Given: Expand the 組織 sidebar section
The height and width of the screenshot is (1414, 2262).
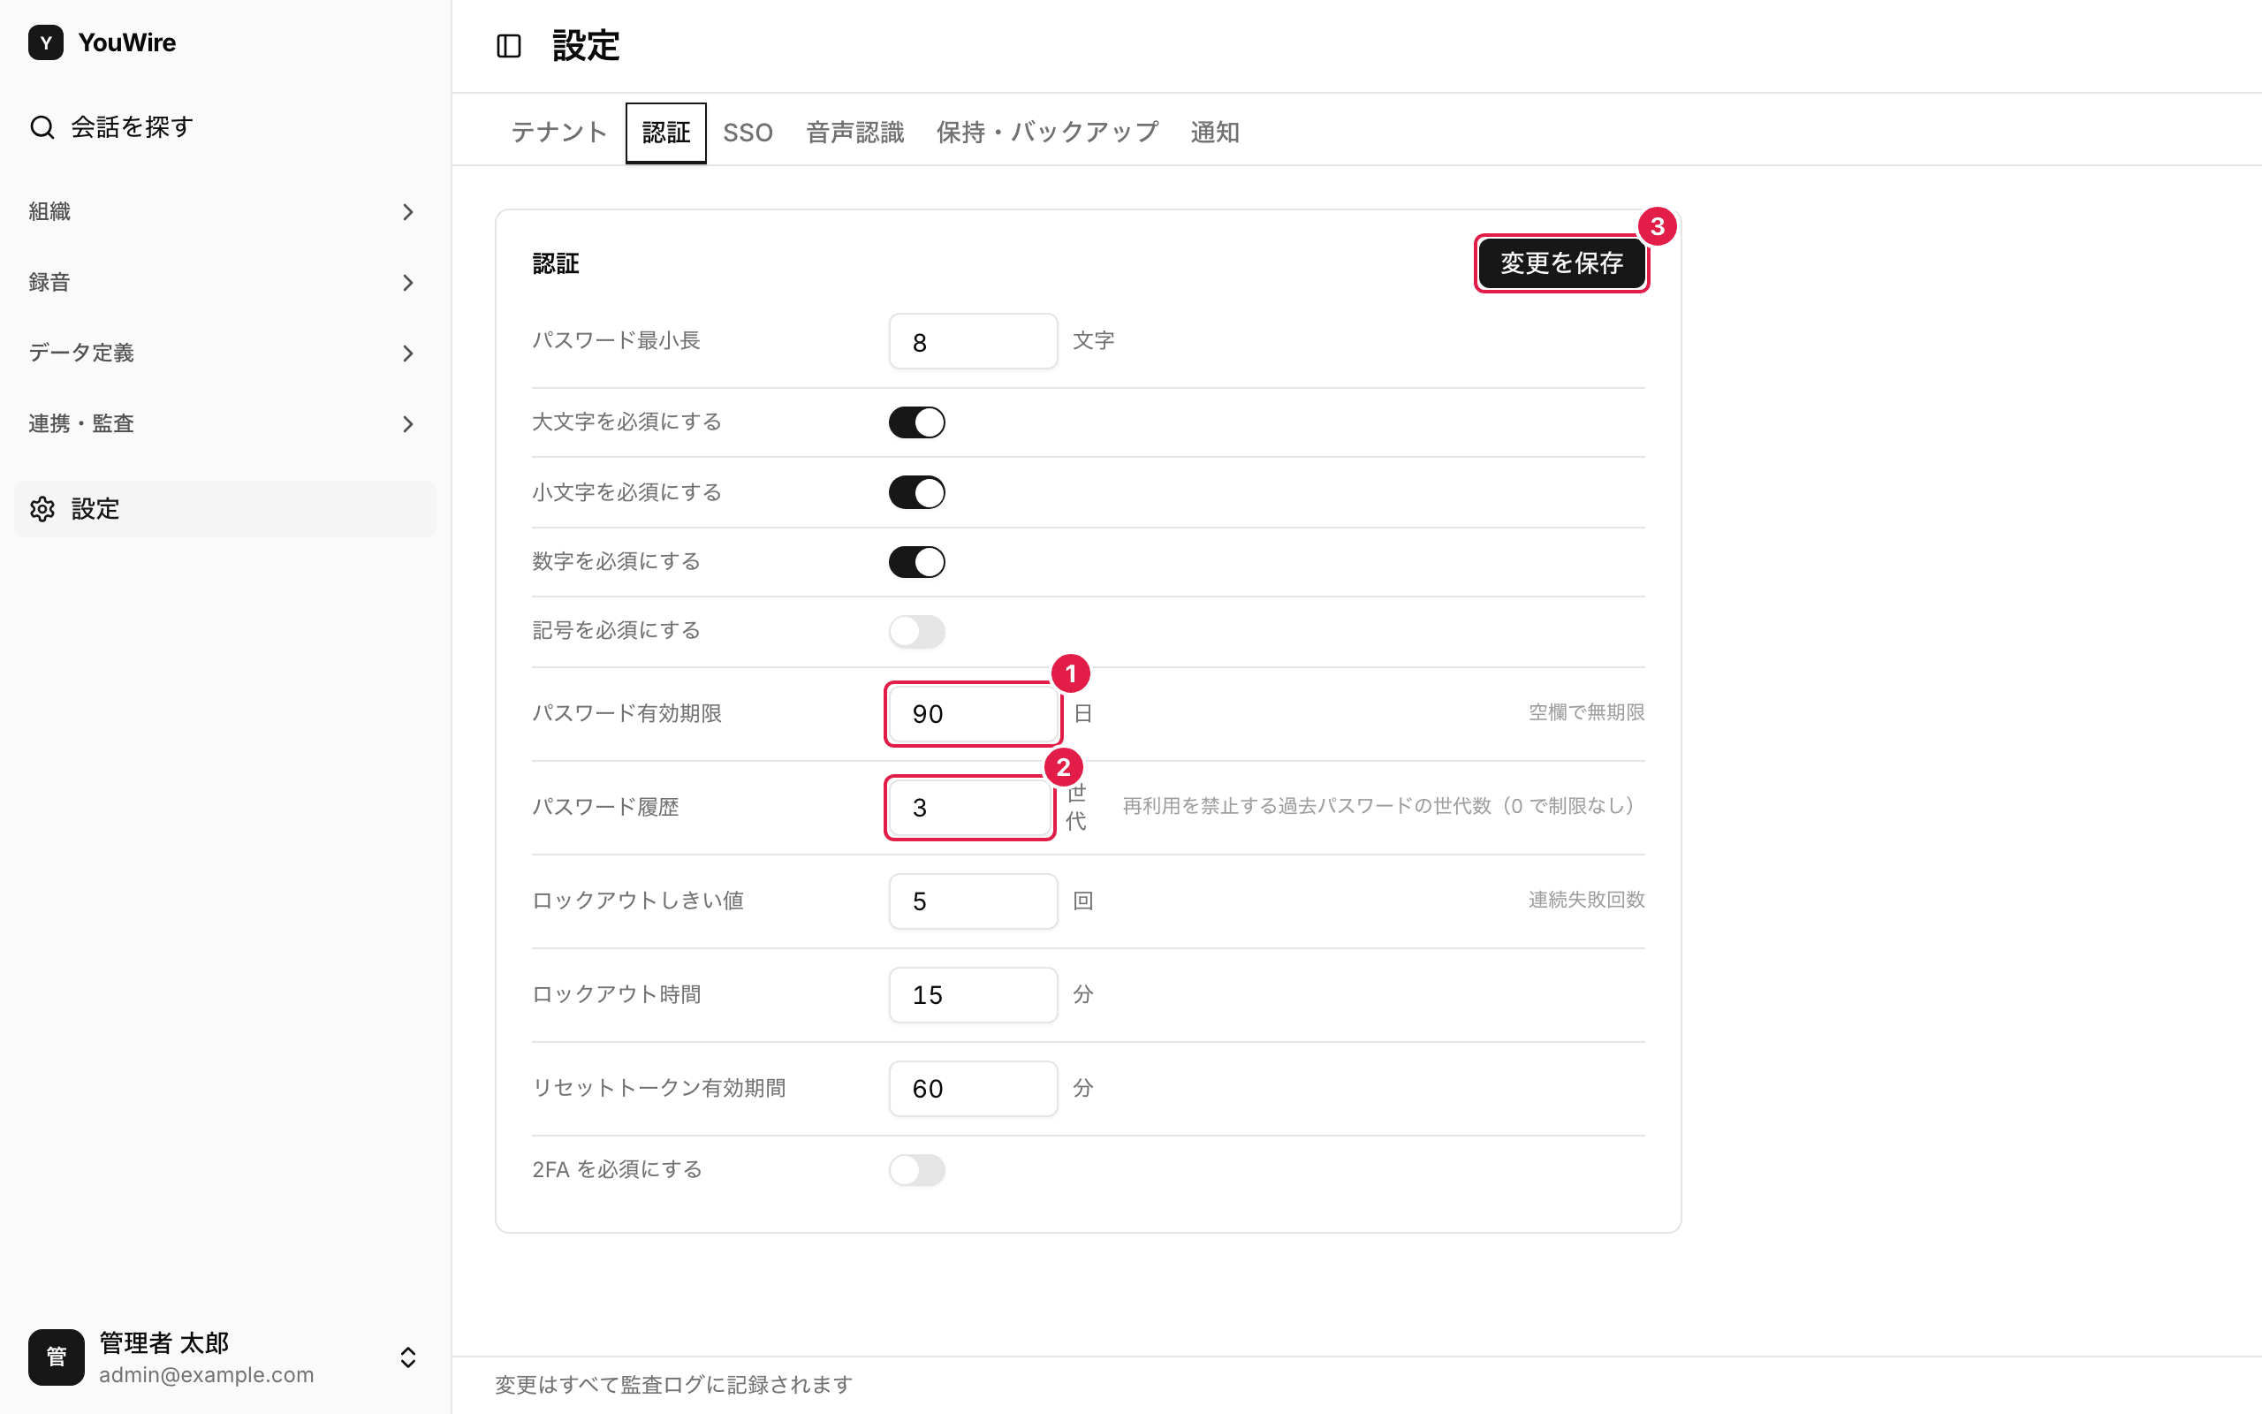Looking at the screenshot, I should 224,212.
